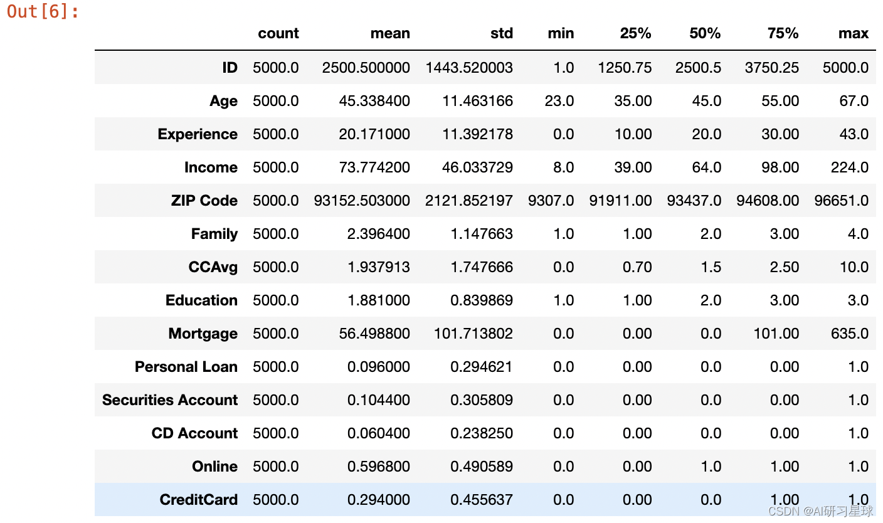This screenshot has width=883, height=523.
Task: Select Age mean value 45.338400
Action: click(x=374, y=101)
